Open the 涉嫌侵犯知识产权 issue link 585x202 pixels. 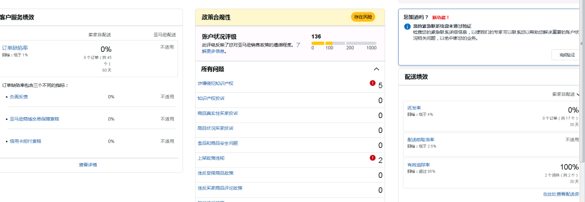216,83
